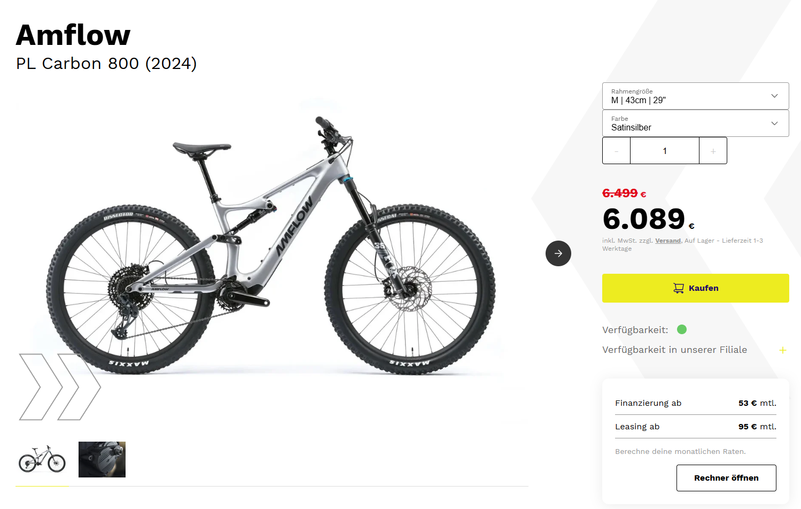801x509 pixels.
Task: Click the Finanzierung ab 53 € row
Action: (695, 403)
